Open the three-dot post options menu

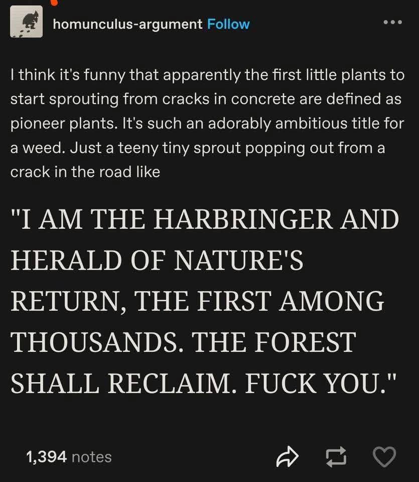coord(392,23)
